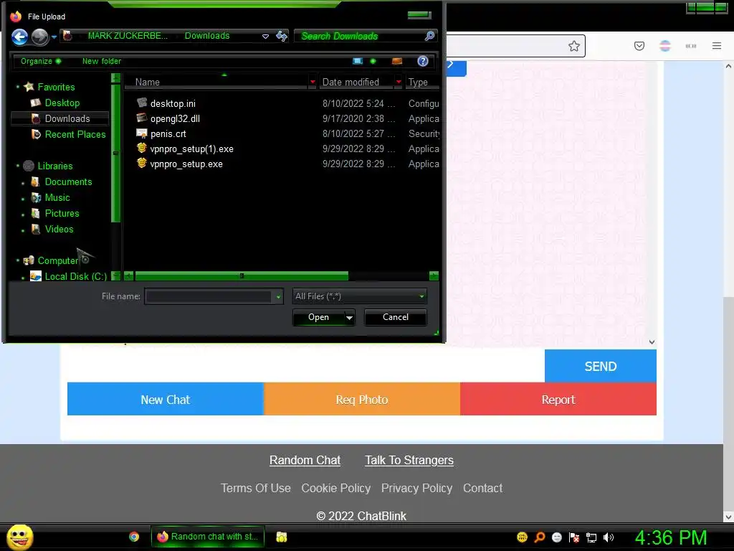Click the Cancel button
Viewport: 734px width, 551px height.
pos(396,317)
